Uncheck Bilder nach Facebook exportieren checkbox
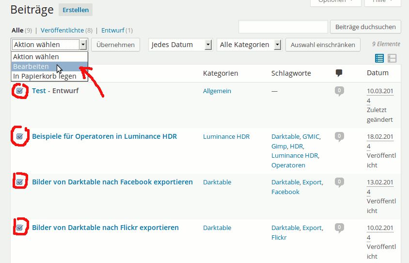This screenshot has height=263, width=409. [19, 182]
